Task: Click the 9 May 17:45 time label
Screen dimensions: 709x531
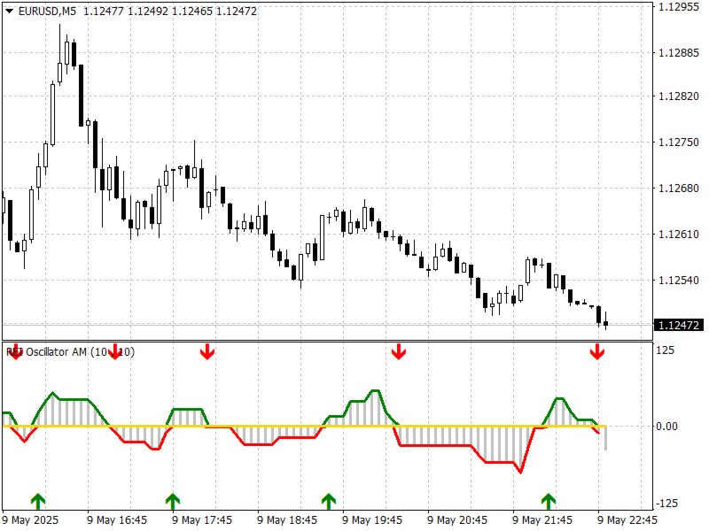Action: click(202, 520)
